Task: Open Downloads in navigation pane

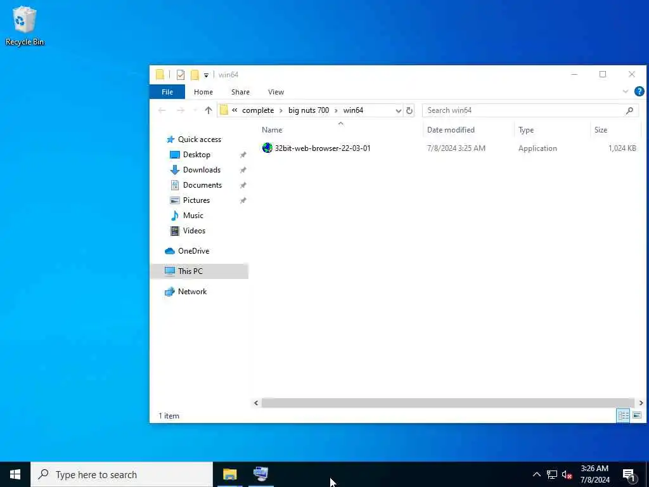Action: tap(202, 170)
